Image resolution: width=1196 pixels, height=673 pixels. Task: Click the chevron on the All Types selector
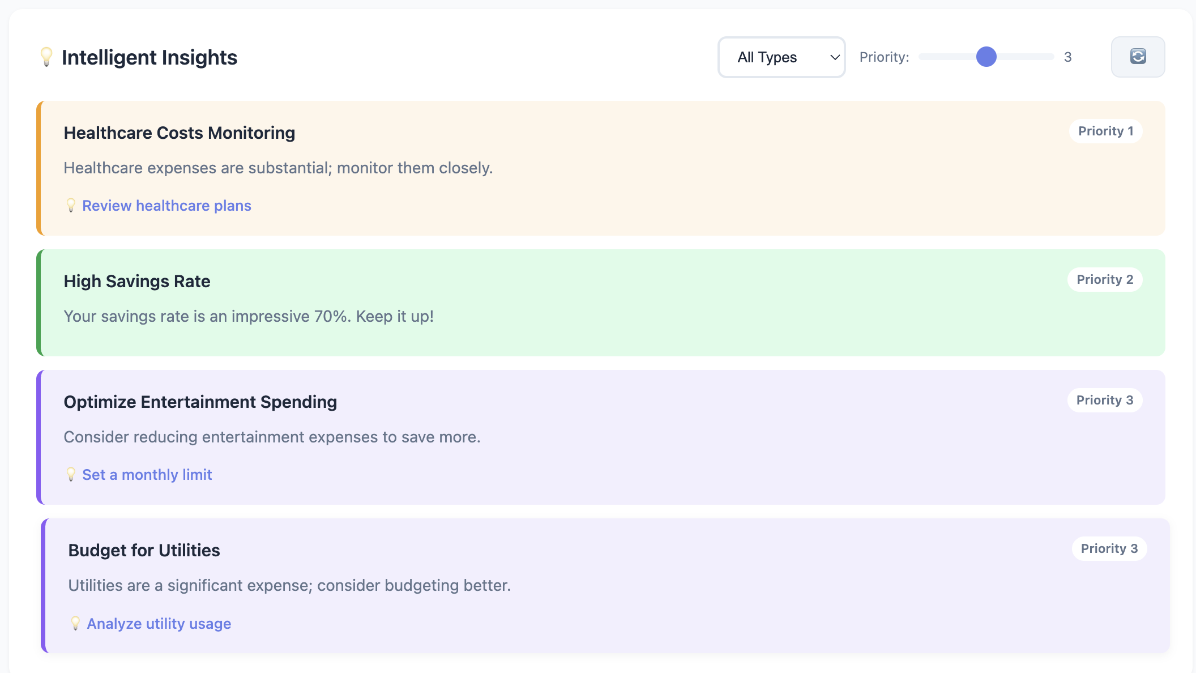[x=834, y=57]
